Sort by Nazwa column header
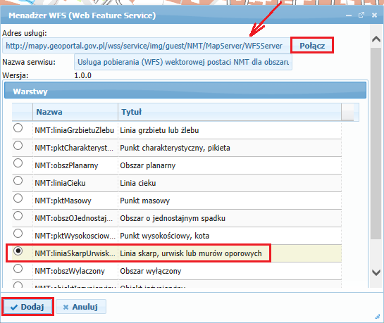 tap(75, 112)
